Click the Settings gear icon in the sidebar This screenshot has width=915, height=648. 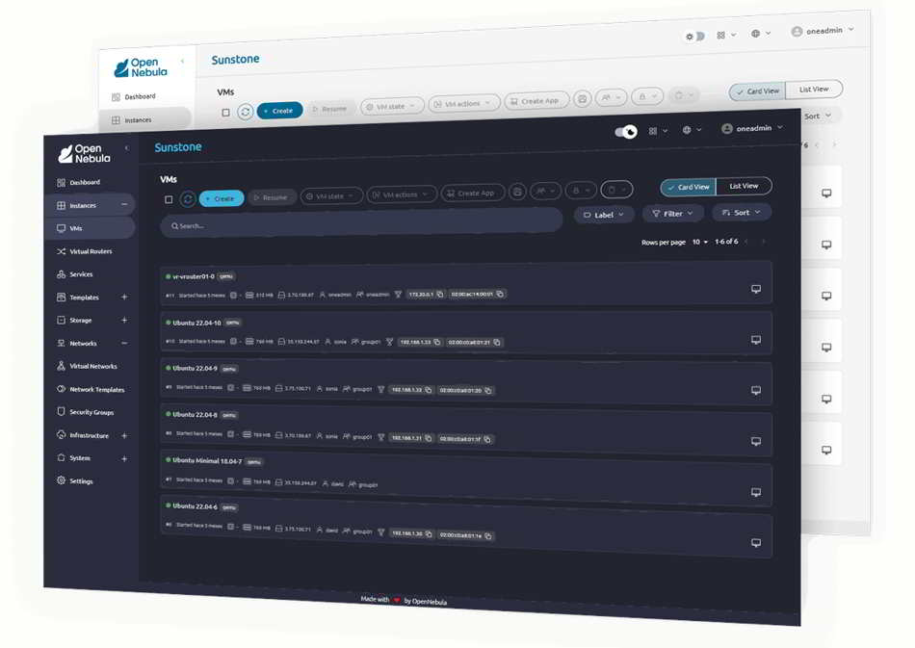(x=62, y=480)
